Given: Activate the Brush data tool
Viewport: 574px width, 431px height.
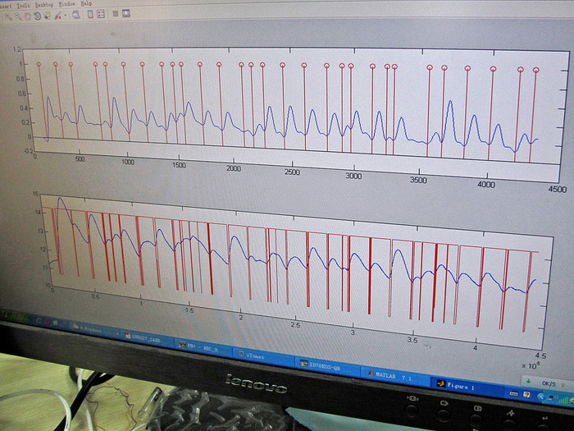Looking at the screenshot, I should pos(58,16).
